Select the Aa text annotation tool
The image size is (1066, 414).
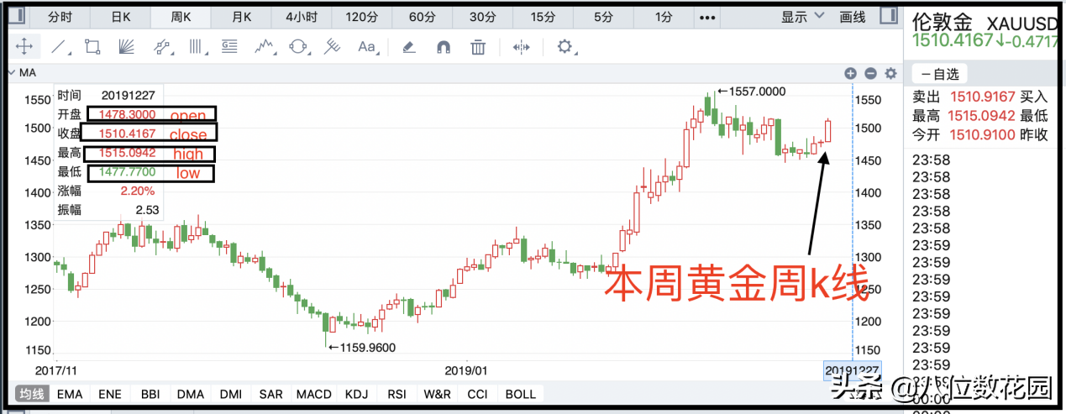(367, 47)
